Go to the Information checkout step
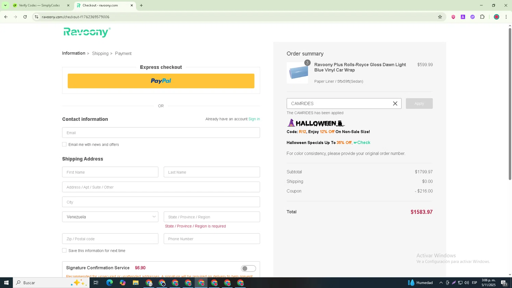The image size is (512, 288). point(74,53)
